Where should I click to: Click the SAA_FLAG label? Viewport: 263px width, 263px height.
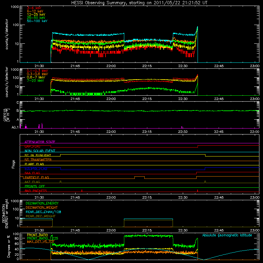(x=32, y=173)
